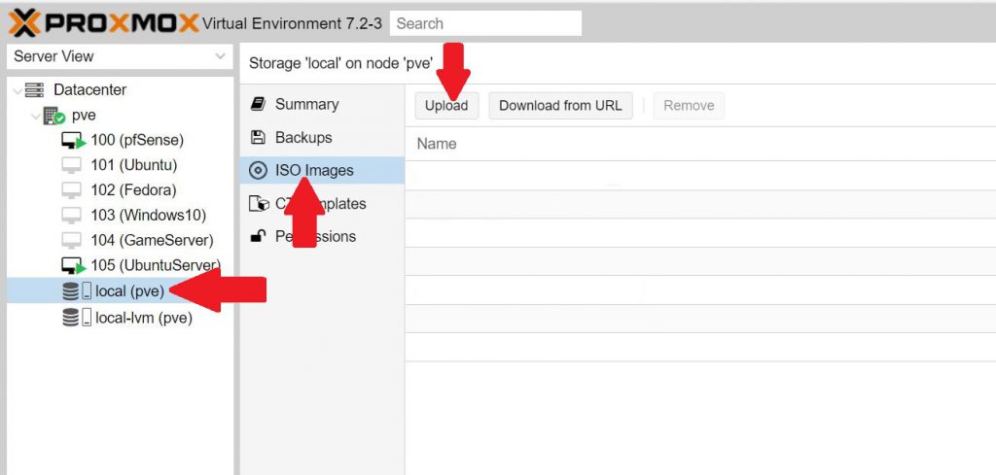Select local (pve) storage
The width and height of the screenshot is (996, 475).
(x=129, y=291)
